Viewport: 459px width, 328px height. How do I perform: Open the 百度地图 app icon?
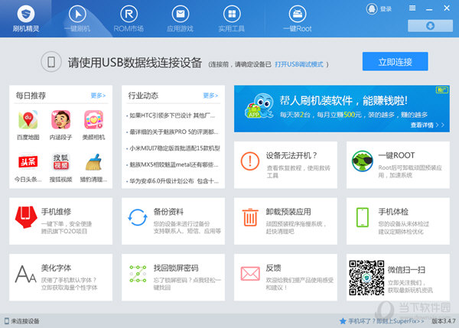28,124
